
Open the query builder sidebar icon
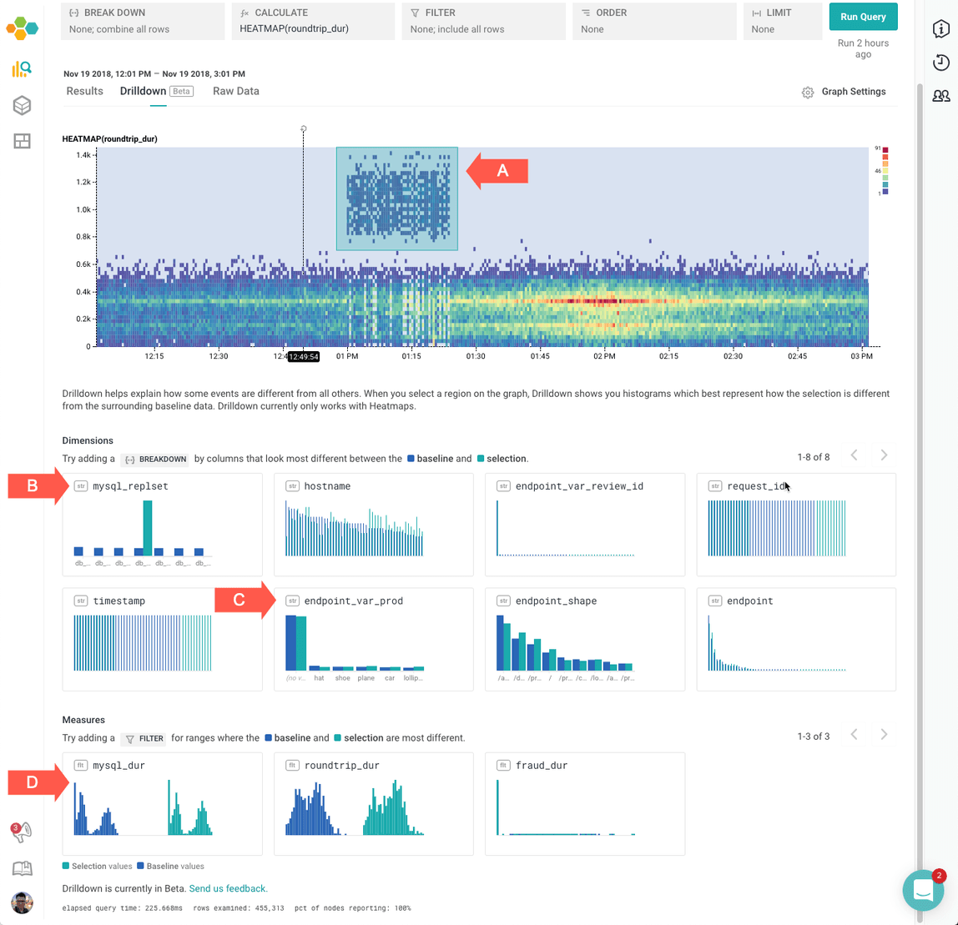tap(22, 69)
